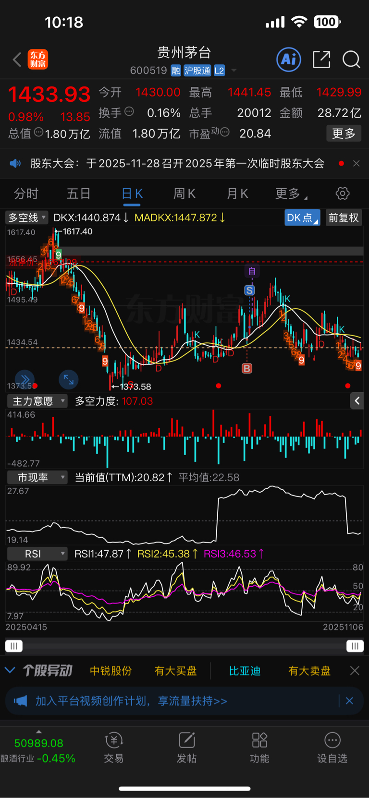This screenshot has width=369, height=798.
Task: Open RSI indicator dropdown
Action: pos(37,554)
